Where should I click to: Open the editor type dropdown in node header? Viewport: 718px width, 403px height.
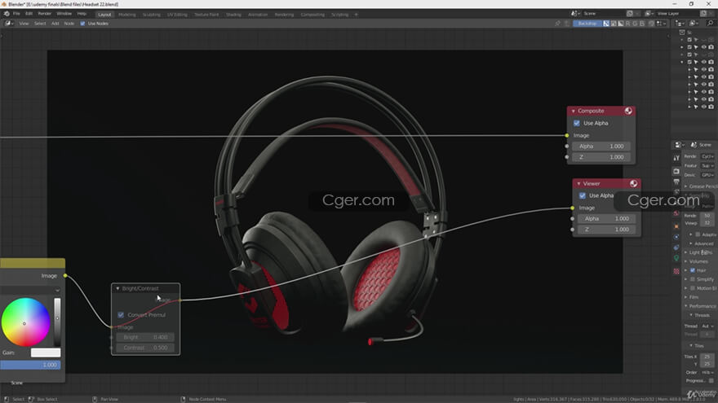click(x=9, y=24)
